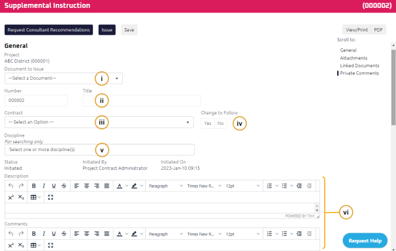Viewport: 396px width, 251px height.
Task: Export as PDF
Action: pos(378,30)
